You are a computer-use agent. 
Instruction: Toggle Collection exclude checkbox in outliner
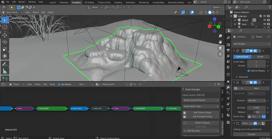261,16
